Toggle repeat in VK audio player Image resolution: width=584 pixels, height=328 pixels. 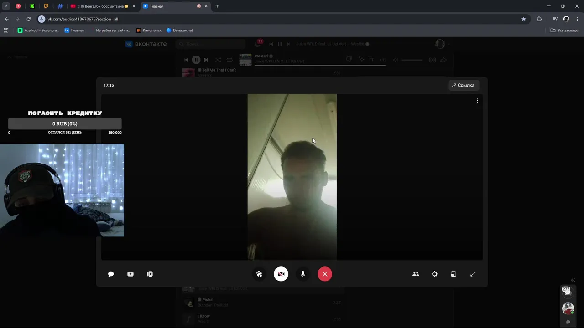[x=229, y=60]
